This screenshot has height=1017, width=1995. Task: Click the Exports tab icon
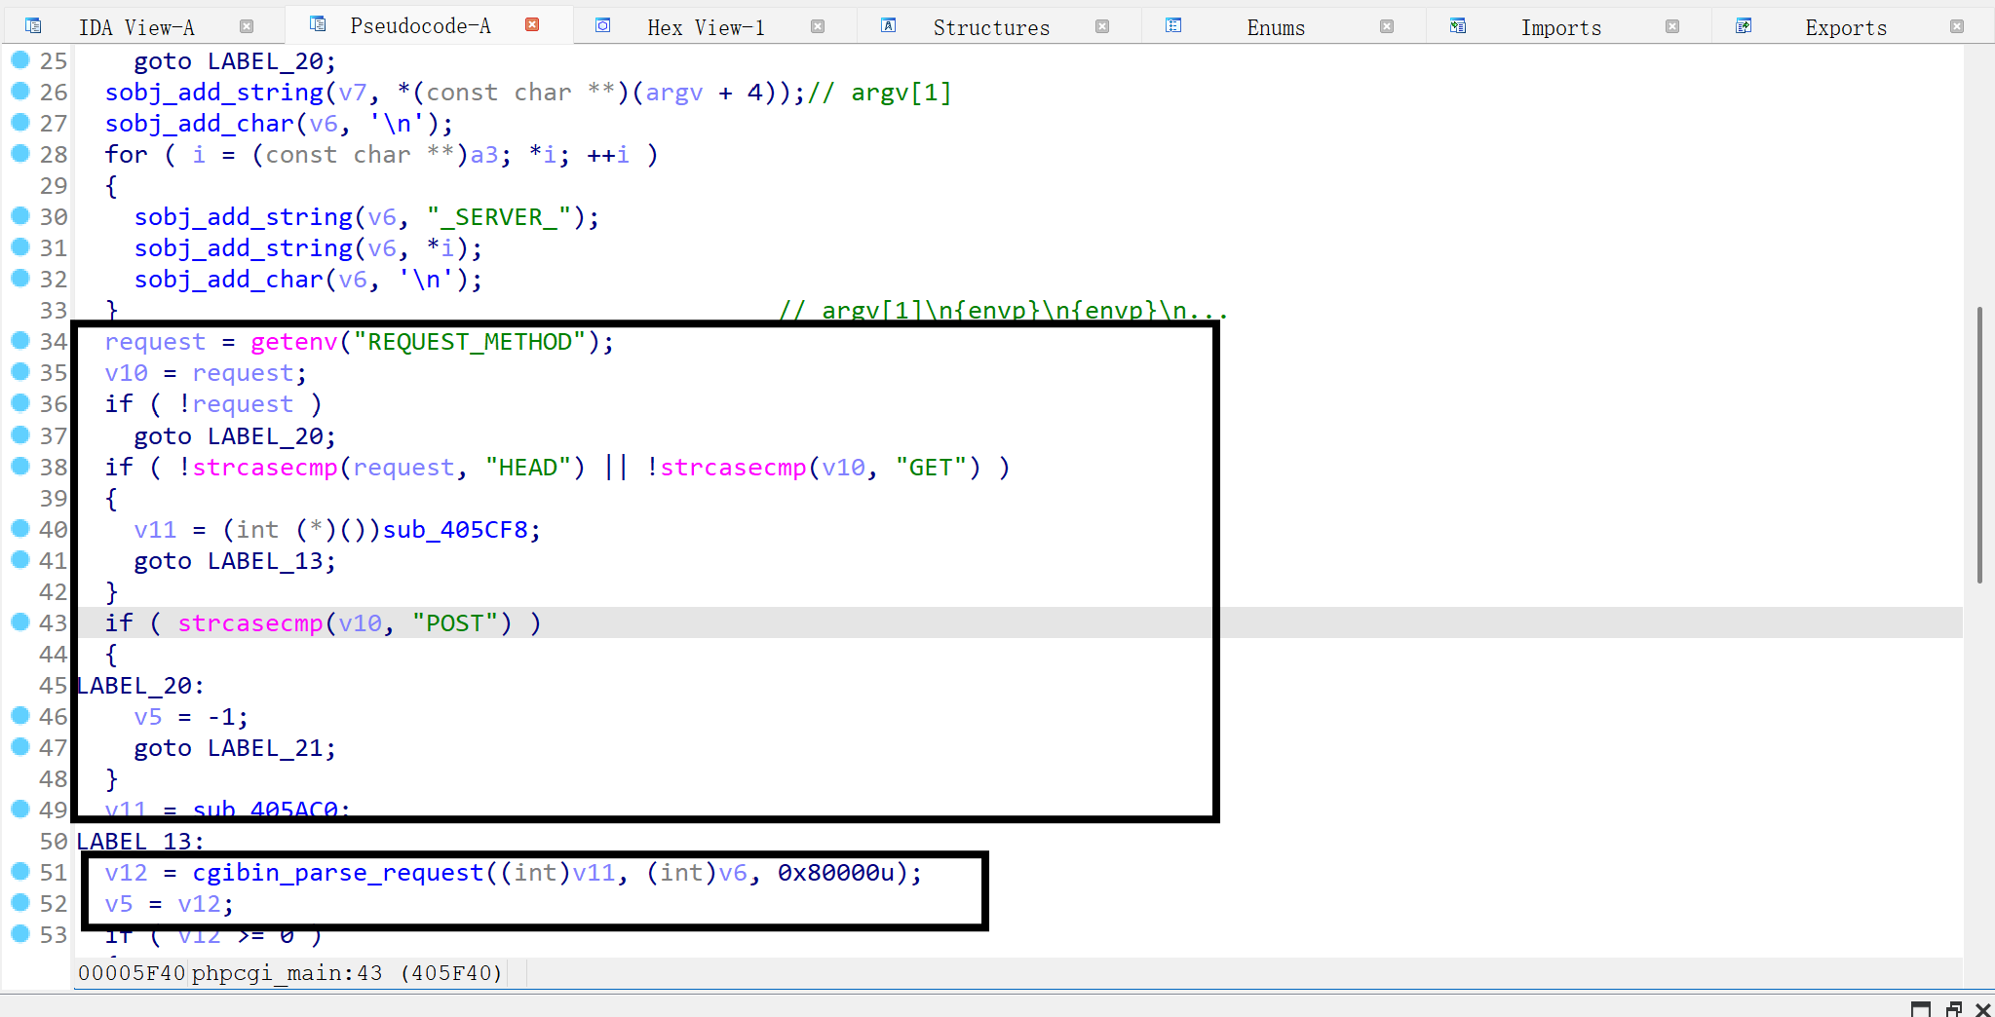click(1744, 26)
